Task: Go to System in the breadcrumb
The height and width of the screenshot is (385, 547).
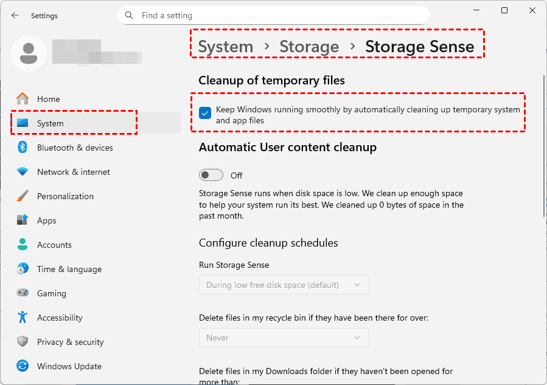Action: click(x=226, y=47)
